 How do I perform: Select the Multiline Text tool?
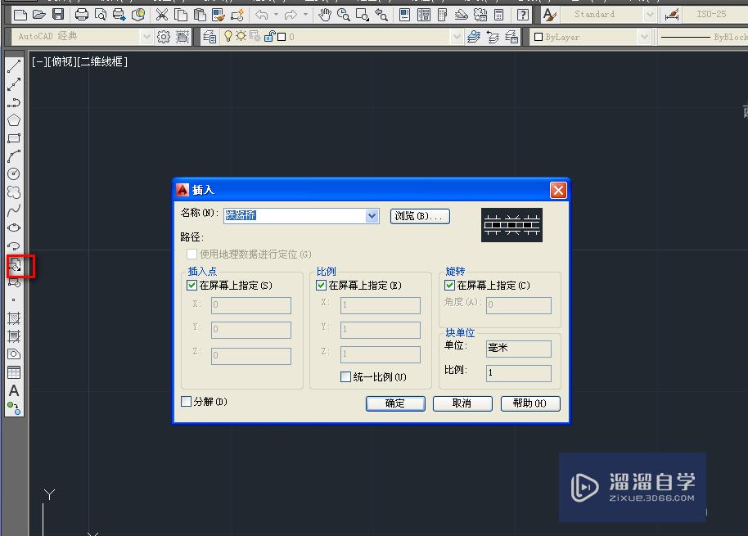click(x=13, y=391)
